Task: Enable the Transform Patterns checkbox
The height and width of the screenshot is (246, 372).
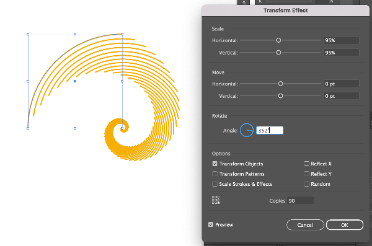Action: 215,174
